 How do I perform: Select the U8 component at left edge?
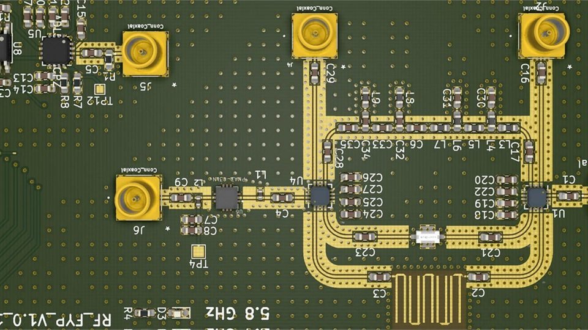tap(7, 49)
